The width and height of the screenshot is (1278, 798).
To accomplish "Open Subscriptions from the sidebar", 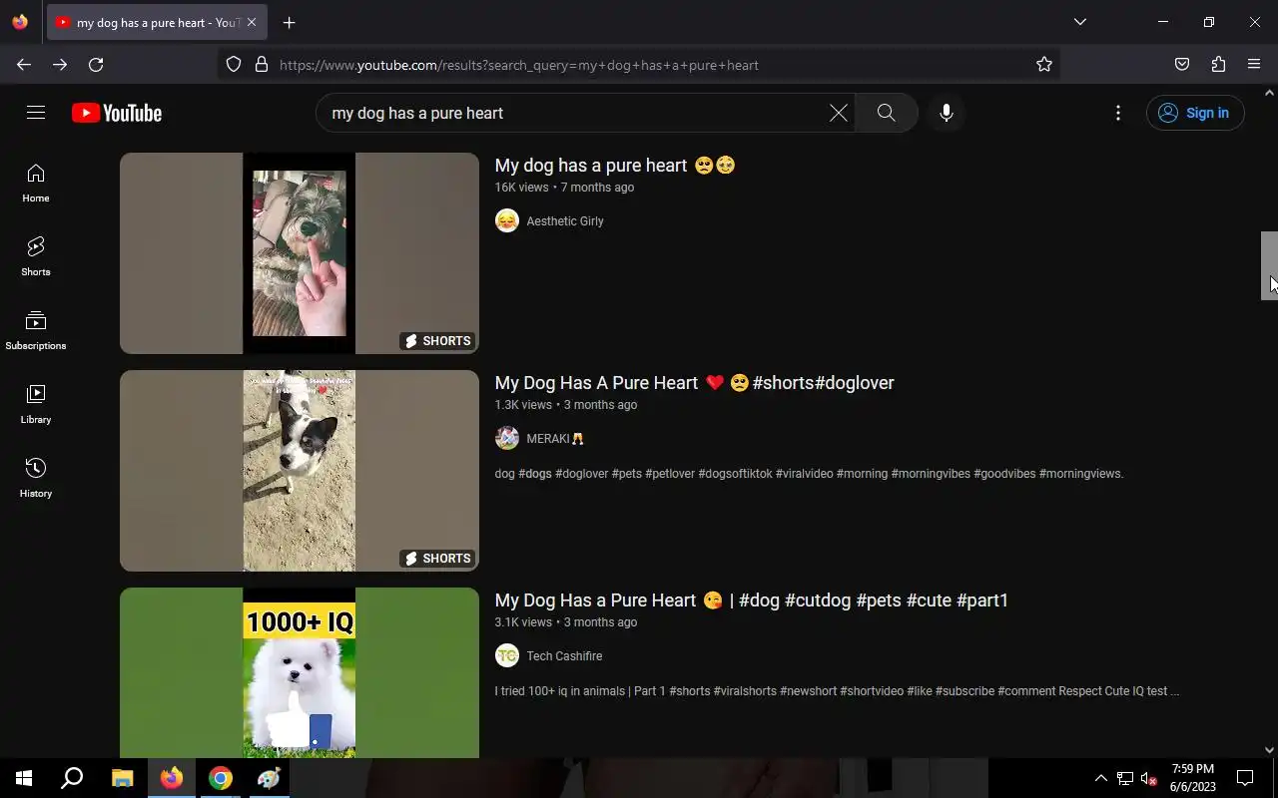I will point(36,331).
